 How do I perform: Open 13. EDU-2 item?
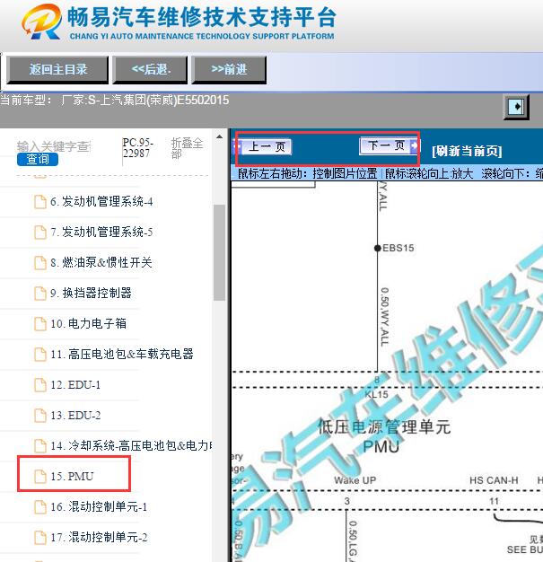click(75, 416)
